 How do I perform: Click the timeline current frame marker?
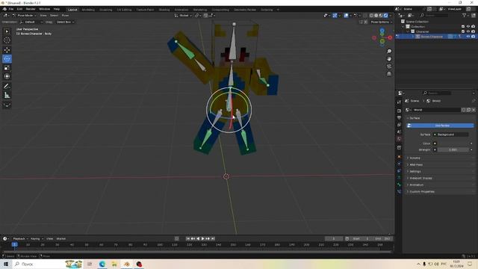coord(14,244)
